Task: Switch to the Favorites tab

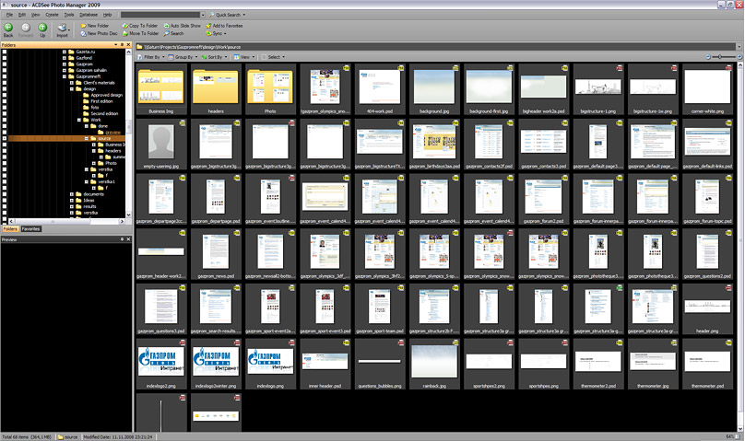Action: 30,228
